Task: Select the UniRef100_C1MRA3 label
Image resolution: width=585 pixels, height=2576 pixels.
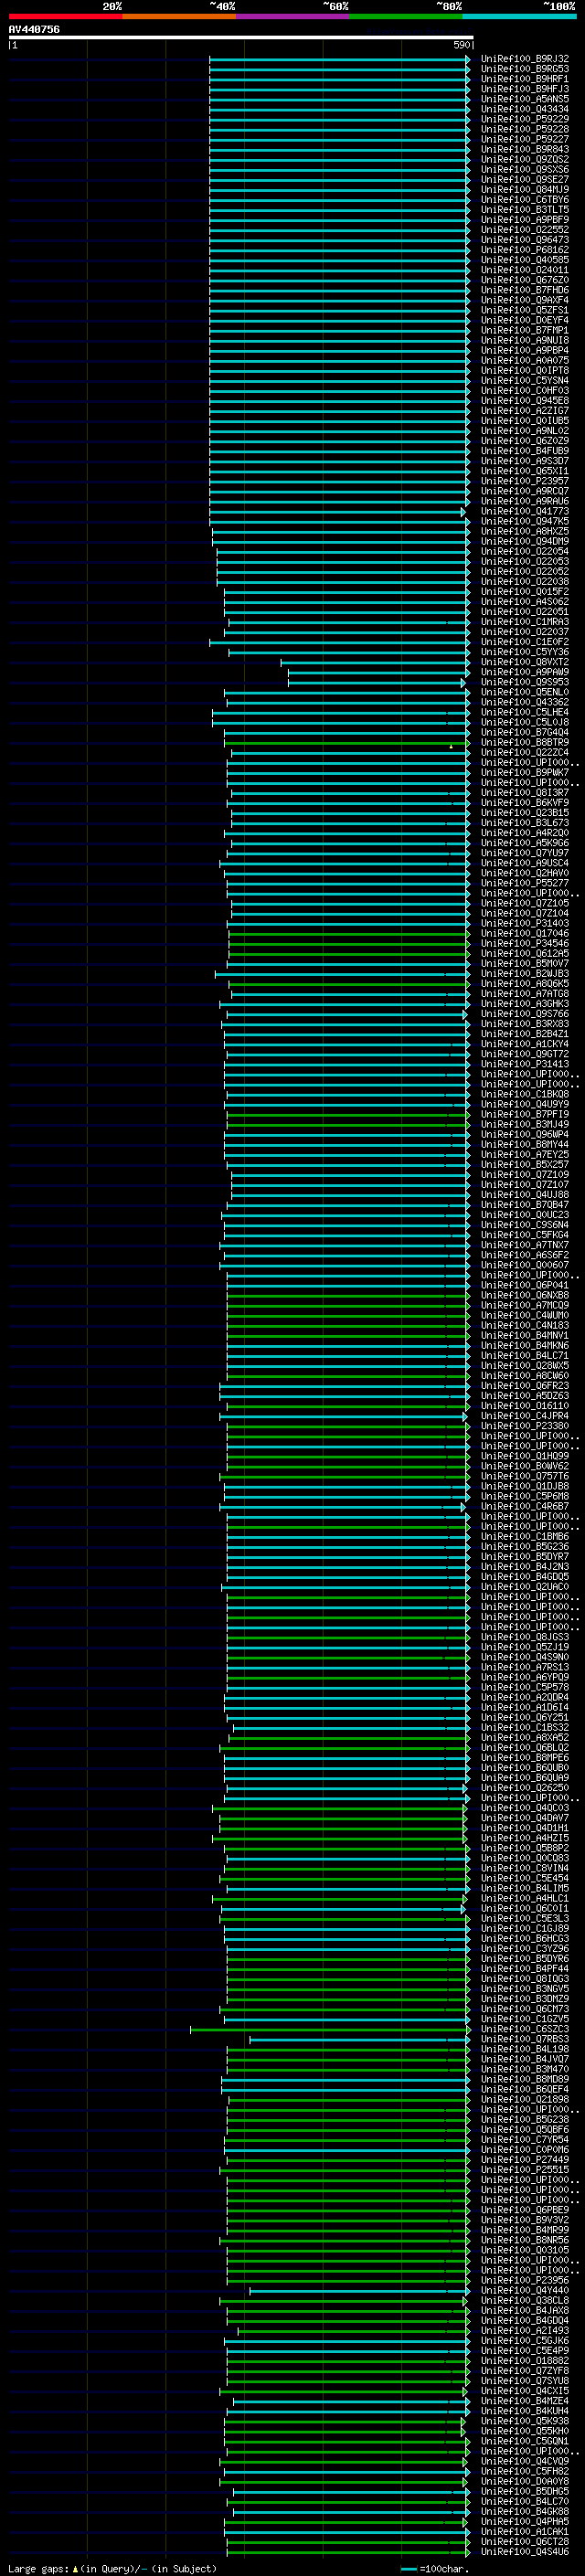Action: pos(525,622)
